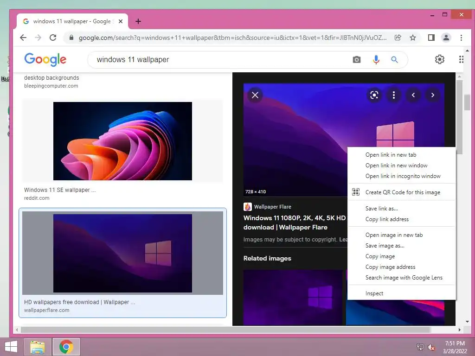Reload the current page
The image size is (475, 356).
click(53, 38)
